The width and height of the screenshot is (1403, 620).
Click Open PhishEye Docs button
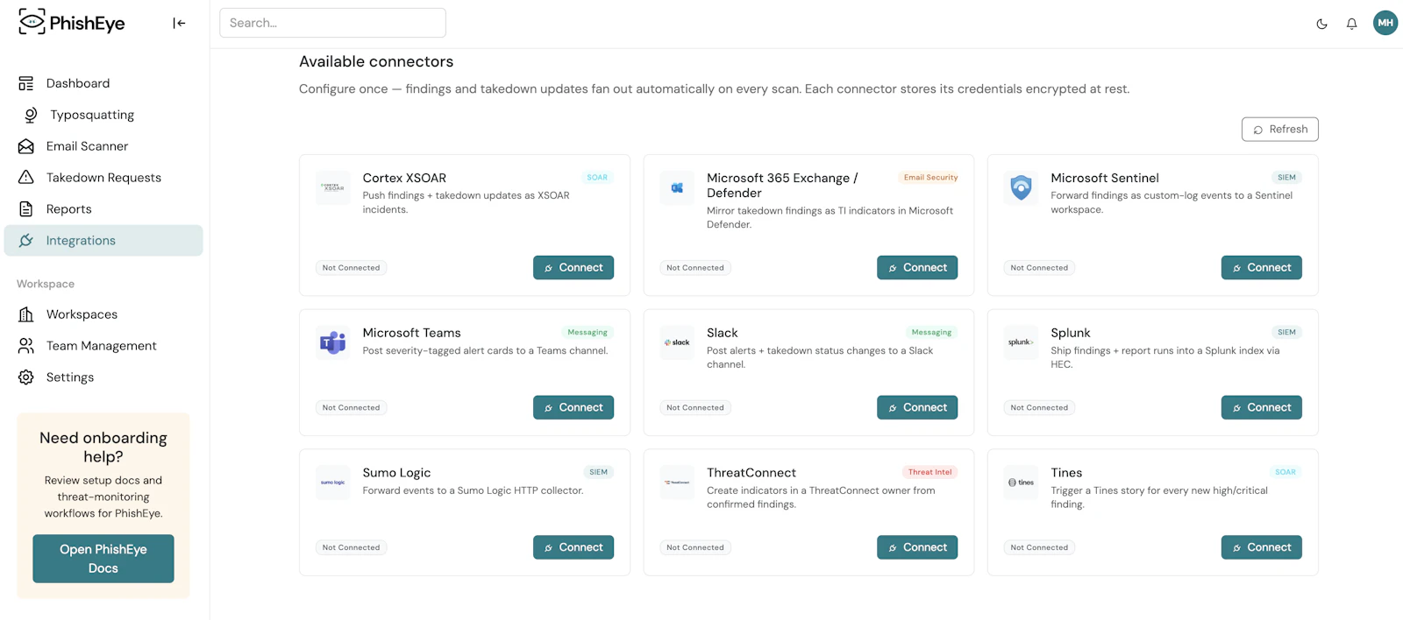tap(103, 559)
